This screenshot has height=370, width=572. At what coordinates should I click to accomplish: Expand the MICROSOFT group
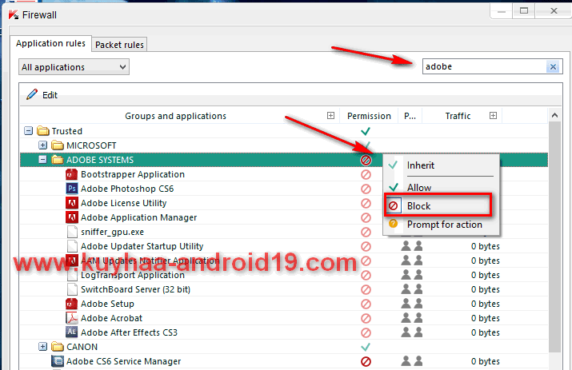pyautogui.click(x=42, y=145)
